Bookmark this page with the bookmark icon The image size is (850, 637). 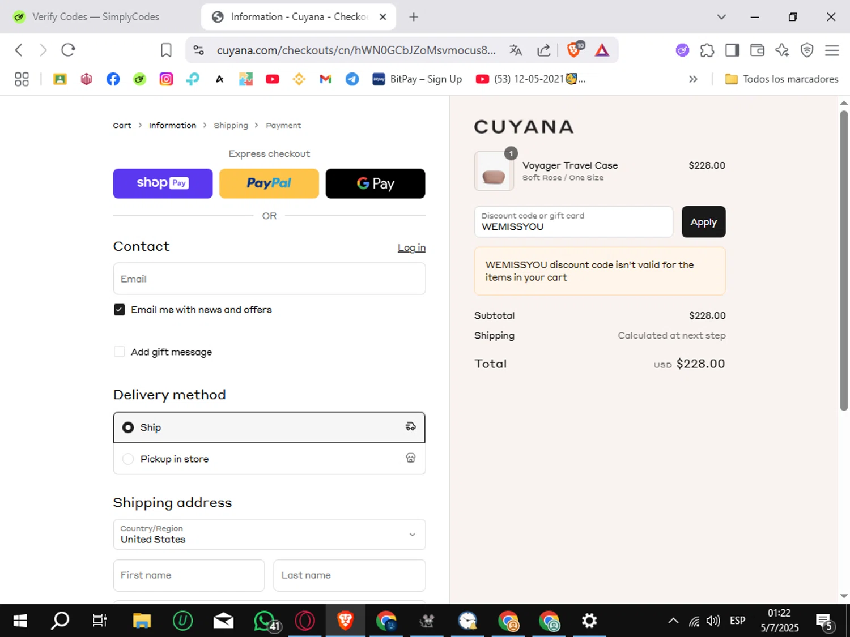pos(166,50)
